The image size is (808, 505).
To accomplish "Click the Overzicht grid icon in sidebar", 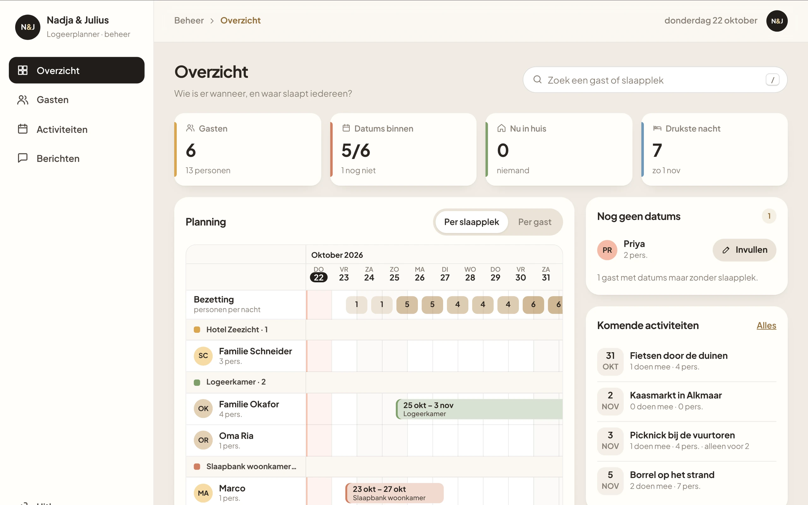I will click(23, 70).
